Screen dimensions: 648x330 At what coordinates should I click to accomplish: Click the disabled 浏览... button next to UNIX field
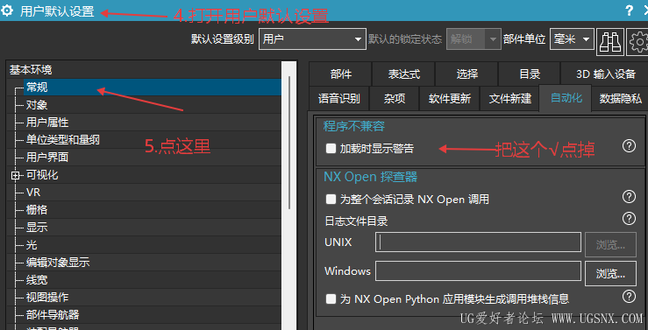pos(610,244)
